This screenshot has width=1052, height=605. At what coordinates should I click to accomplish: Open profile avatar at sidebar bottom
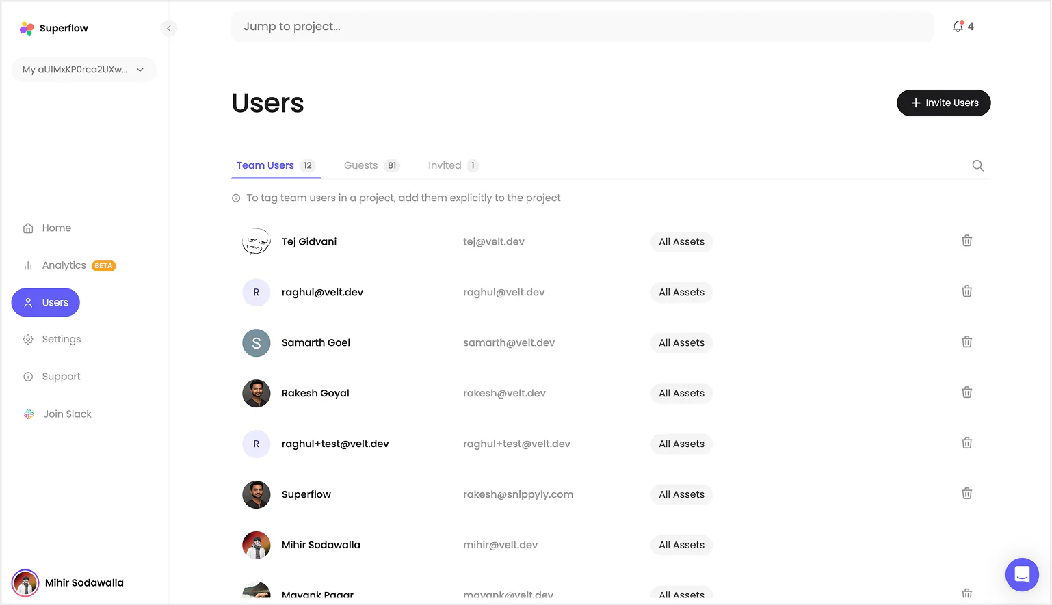(25, 583)
